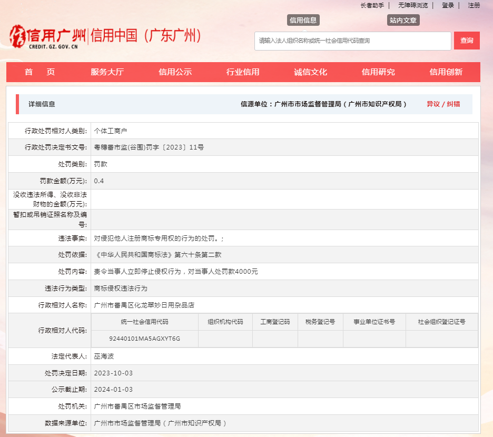Click the 罚款 penalty type value

[101, 164]
